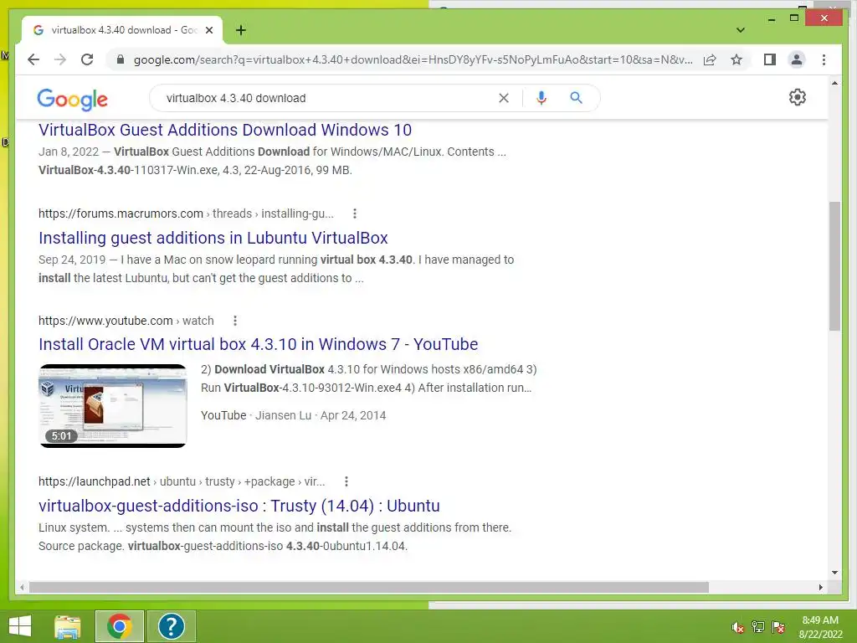Screen dimensions: 857x643
Task: Open the Windows Start button
Action: (20, 626)
